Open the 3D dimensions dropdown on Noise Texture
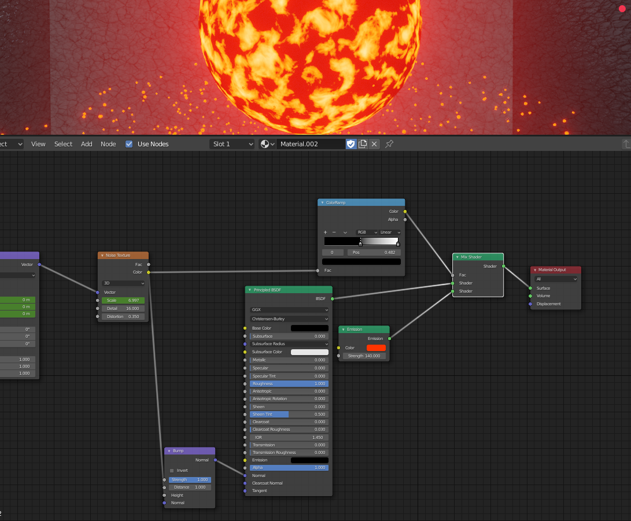This screenshot has height=521, width=631. (x=123, y=283)
